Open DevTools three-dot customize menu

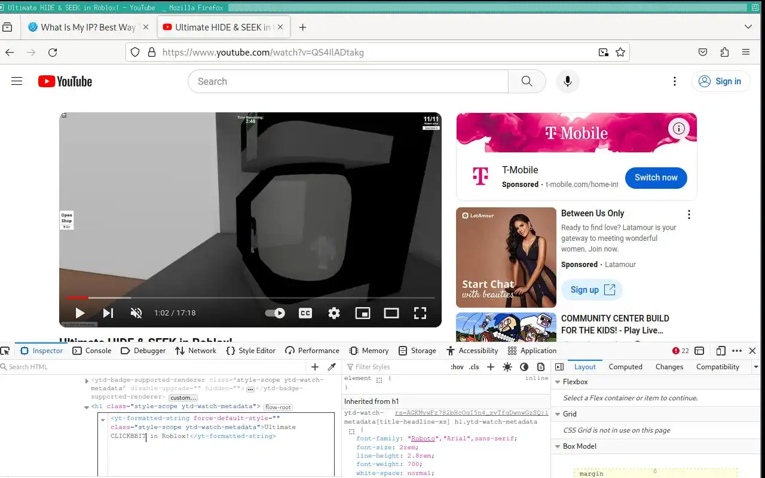click(737, 351)
